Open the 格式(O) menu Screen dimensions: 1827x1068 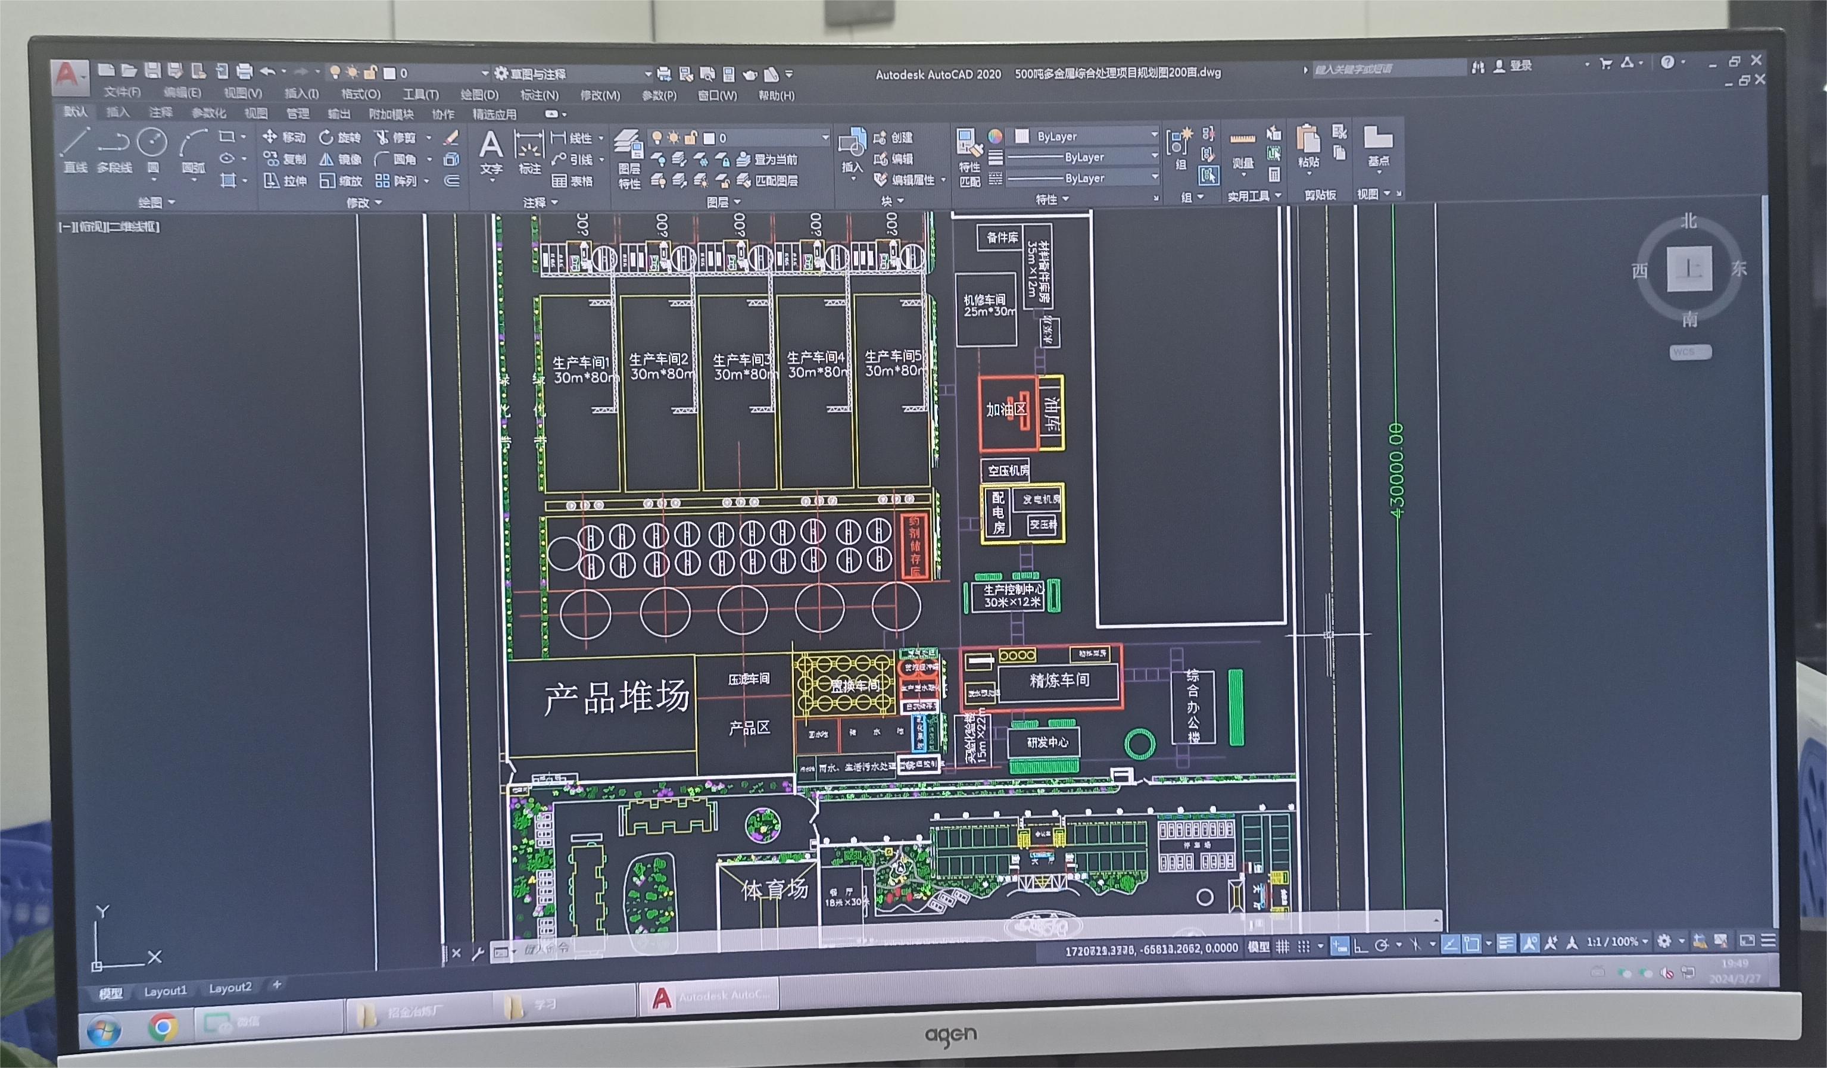click(360, 94)
